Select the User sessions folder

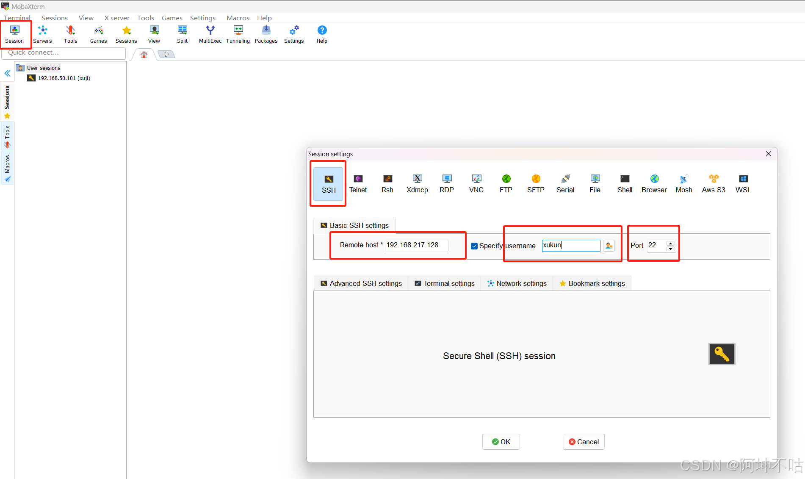[39, 68]
